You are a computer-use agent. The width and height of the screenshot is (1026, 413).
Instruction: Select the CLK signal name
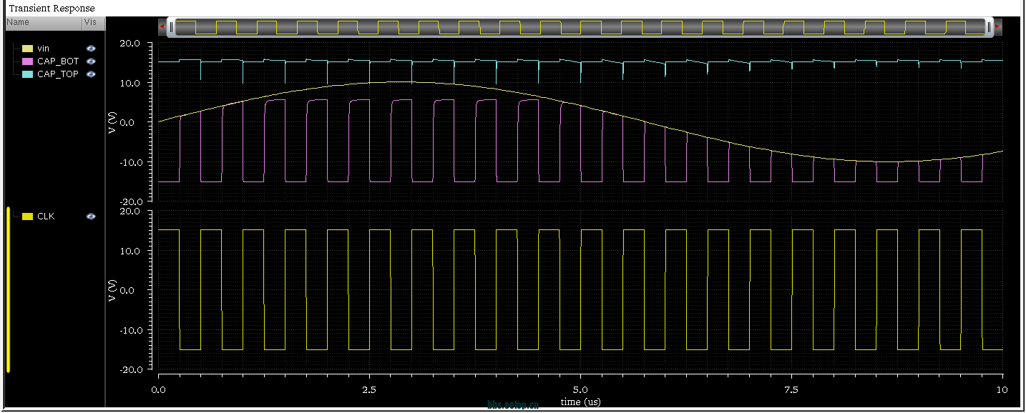click(46, 217)
